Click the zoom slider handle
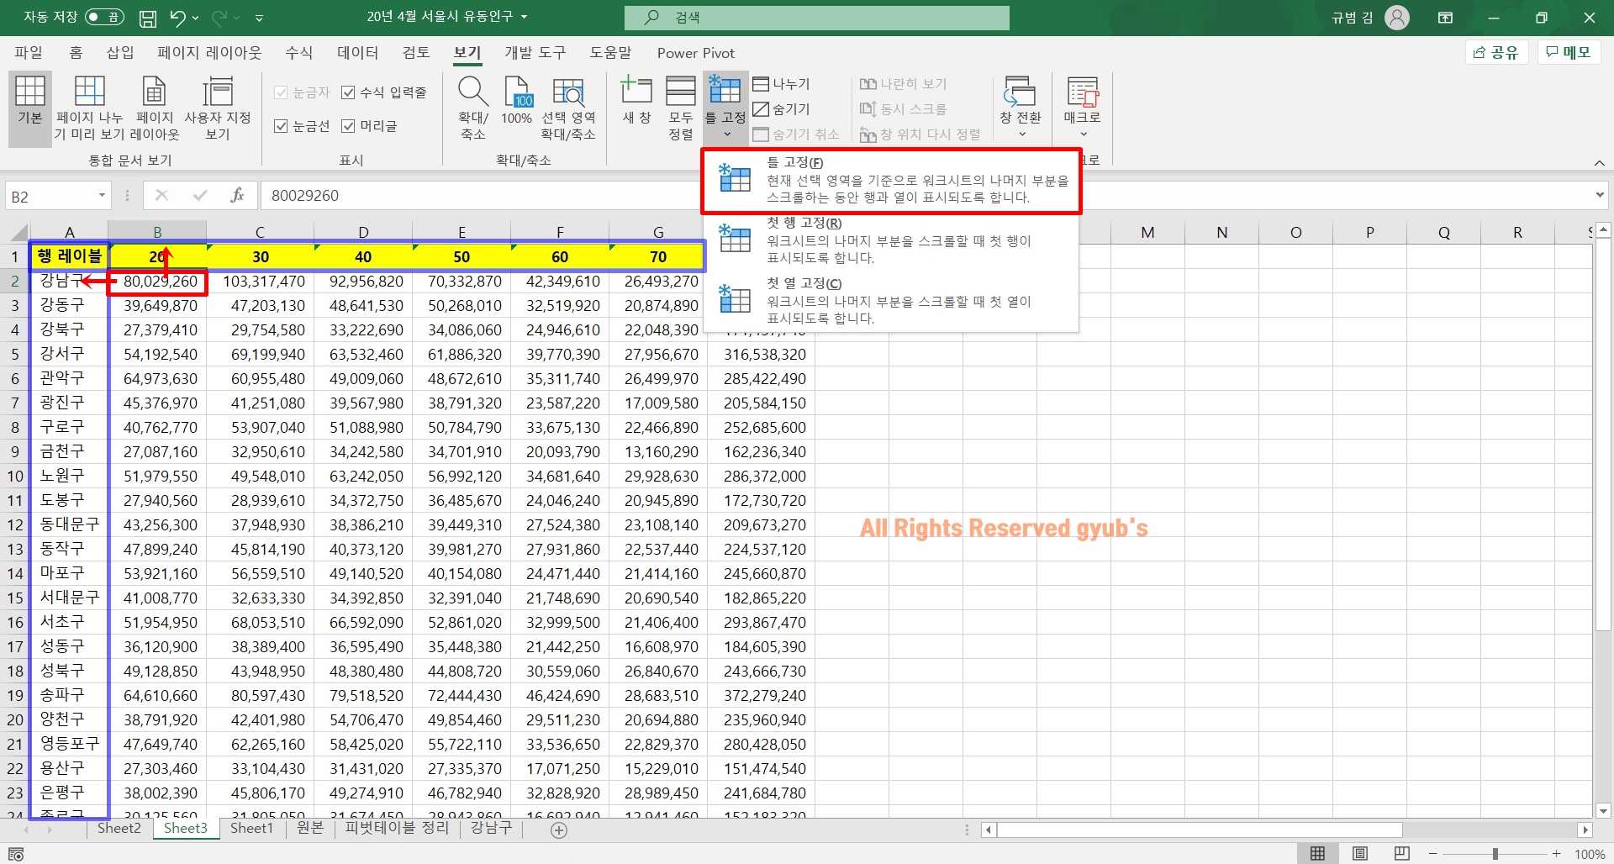The height and width of the screenshot is (864, 1614). pos(1495,854)
